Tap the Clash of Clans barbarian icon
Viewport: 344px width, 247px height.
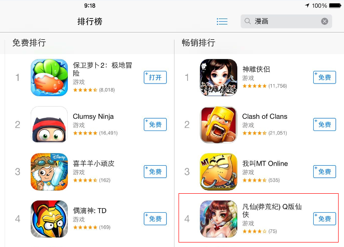218,125
